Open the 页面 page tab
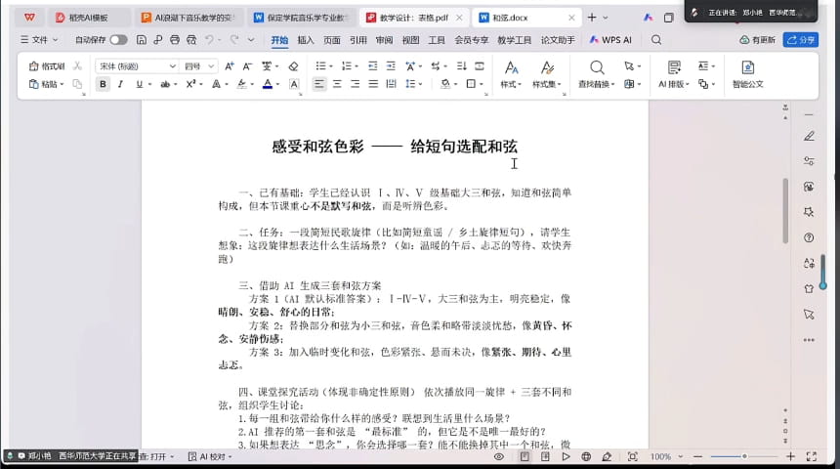The image size is (840, 469). pyautogui.click(x=332, y=40)
